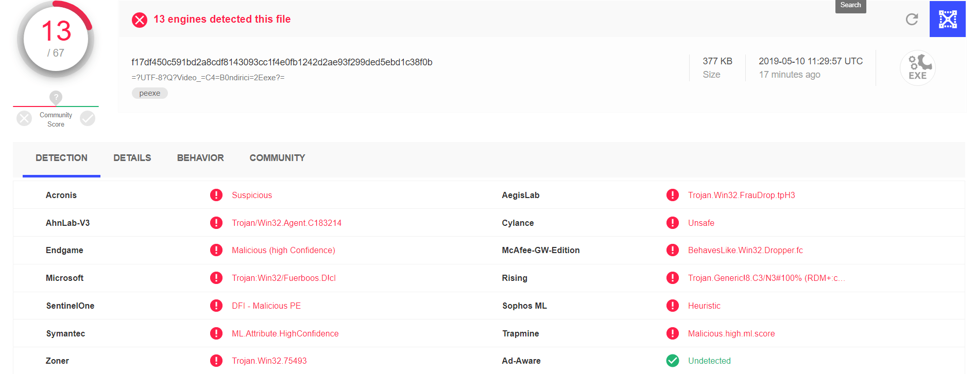Click the Ad-Aware green check icon

[x=673, y=361]
